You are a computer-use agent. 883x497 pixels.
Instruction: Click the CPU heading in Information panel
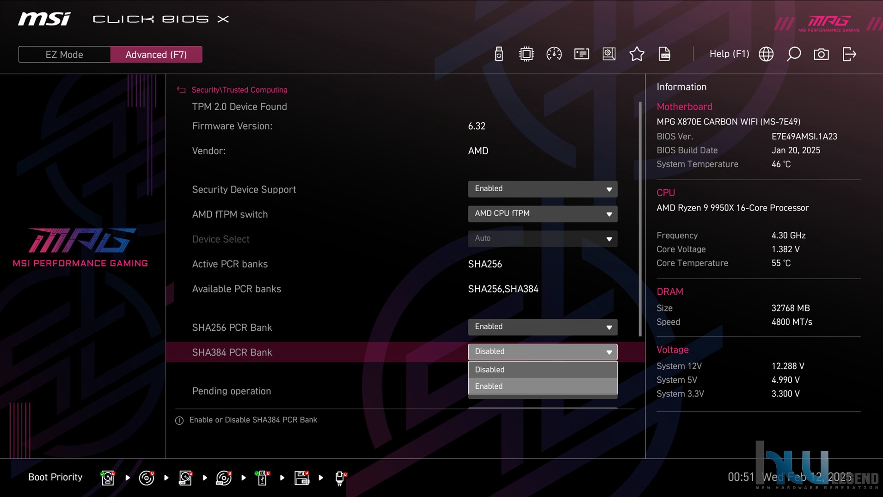(x=666, y=193)
